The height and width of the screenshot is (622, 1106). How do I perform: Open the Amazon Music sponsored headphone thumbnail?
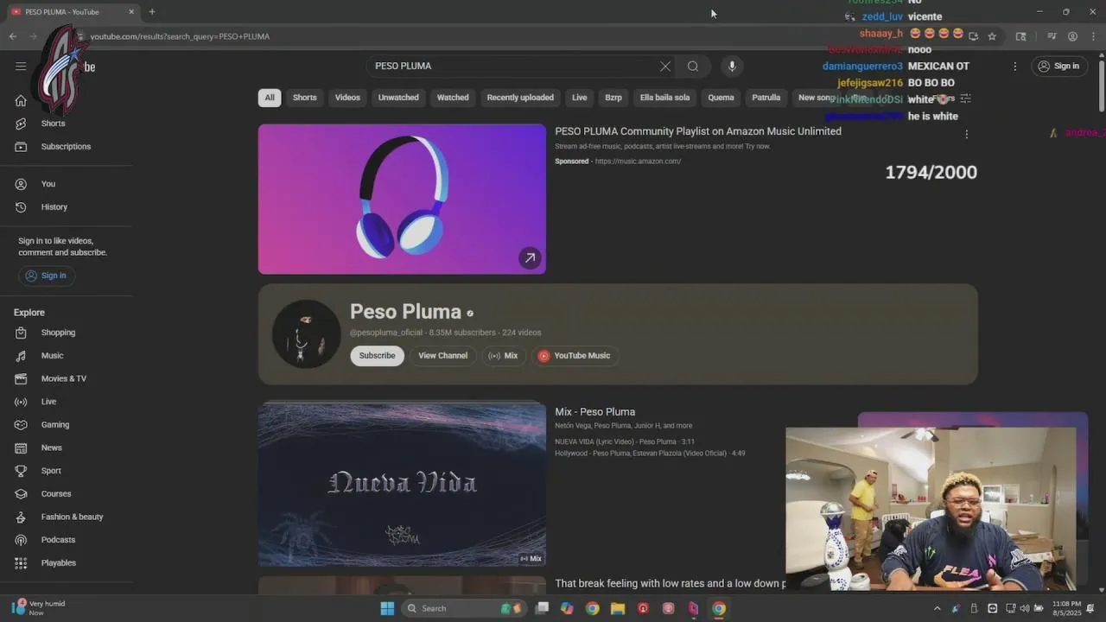point(402,199)
